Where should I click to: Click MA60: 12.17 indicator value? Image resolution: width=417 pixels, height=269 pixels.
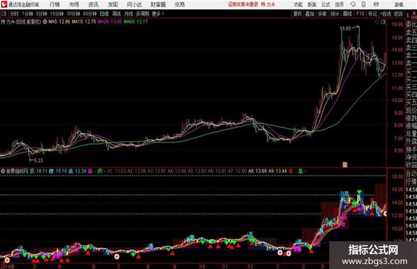(135, 22)
